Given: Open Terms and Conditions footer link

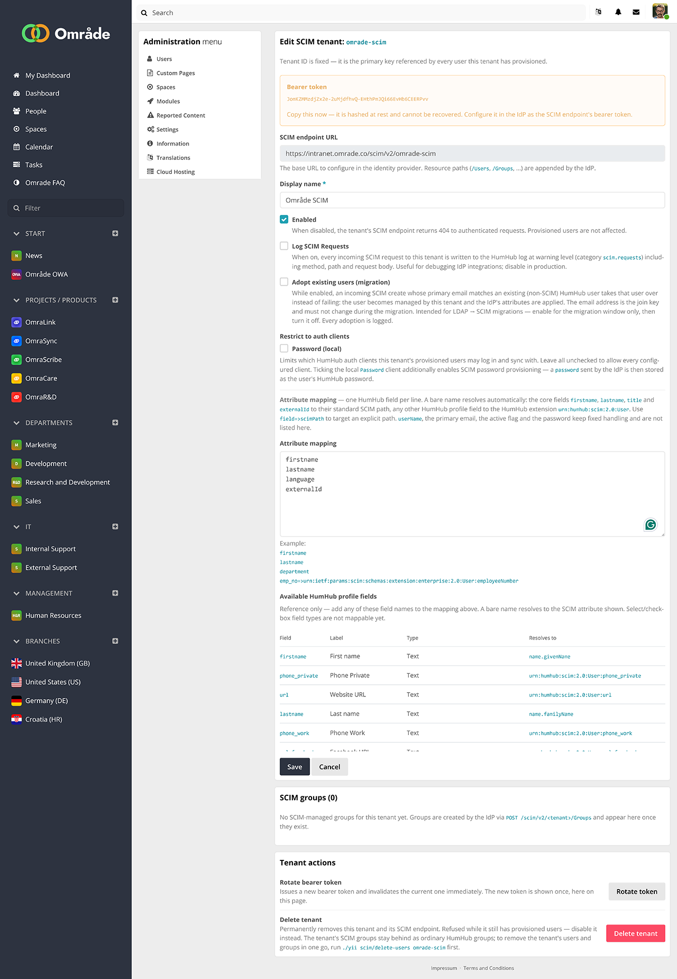Looking at the screenshot, I should [489, 968].
